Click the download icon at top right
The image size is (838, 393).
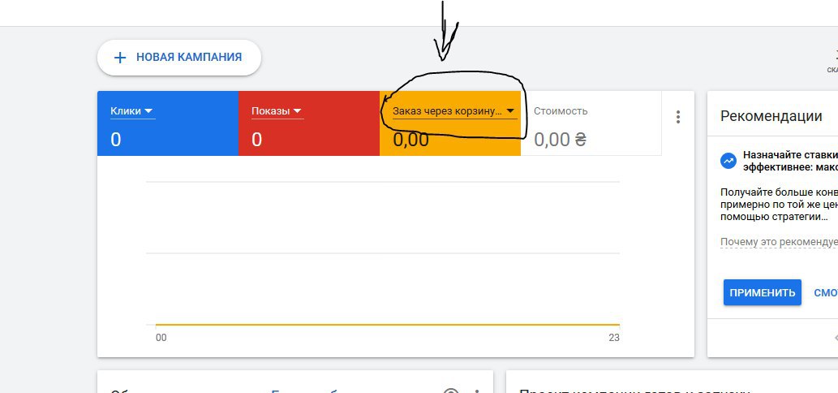(835, 54)
